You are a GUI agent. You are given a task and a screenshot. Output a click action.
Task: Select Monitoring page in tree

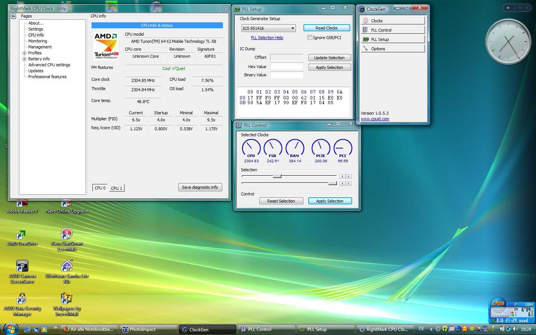pos(38,41)
